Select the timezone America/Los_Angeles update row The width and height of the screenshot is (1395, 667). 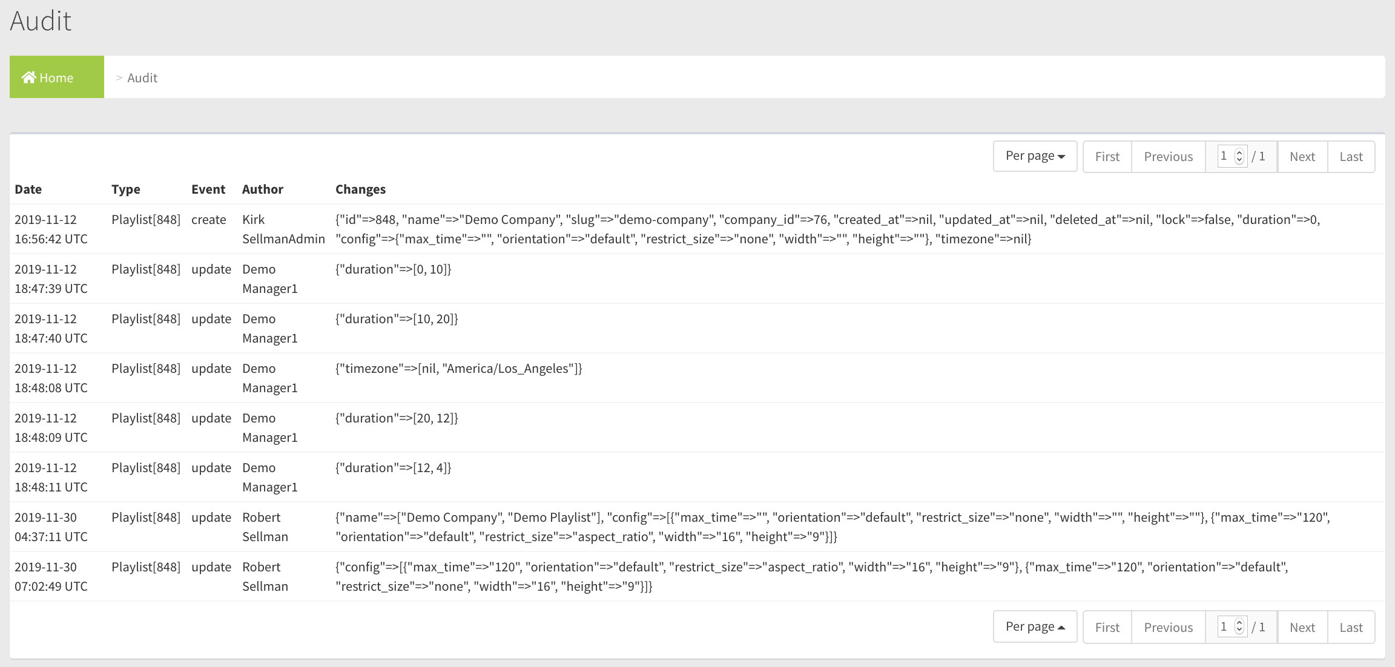tap(458, 369)
